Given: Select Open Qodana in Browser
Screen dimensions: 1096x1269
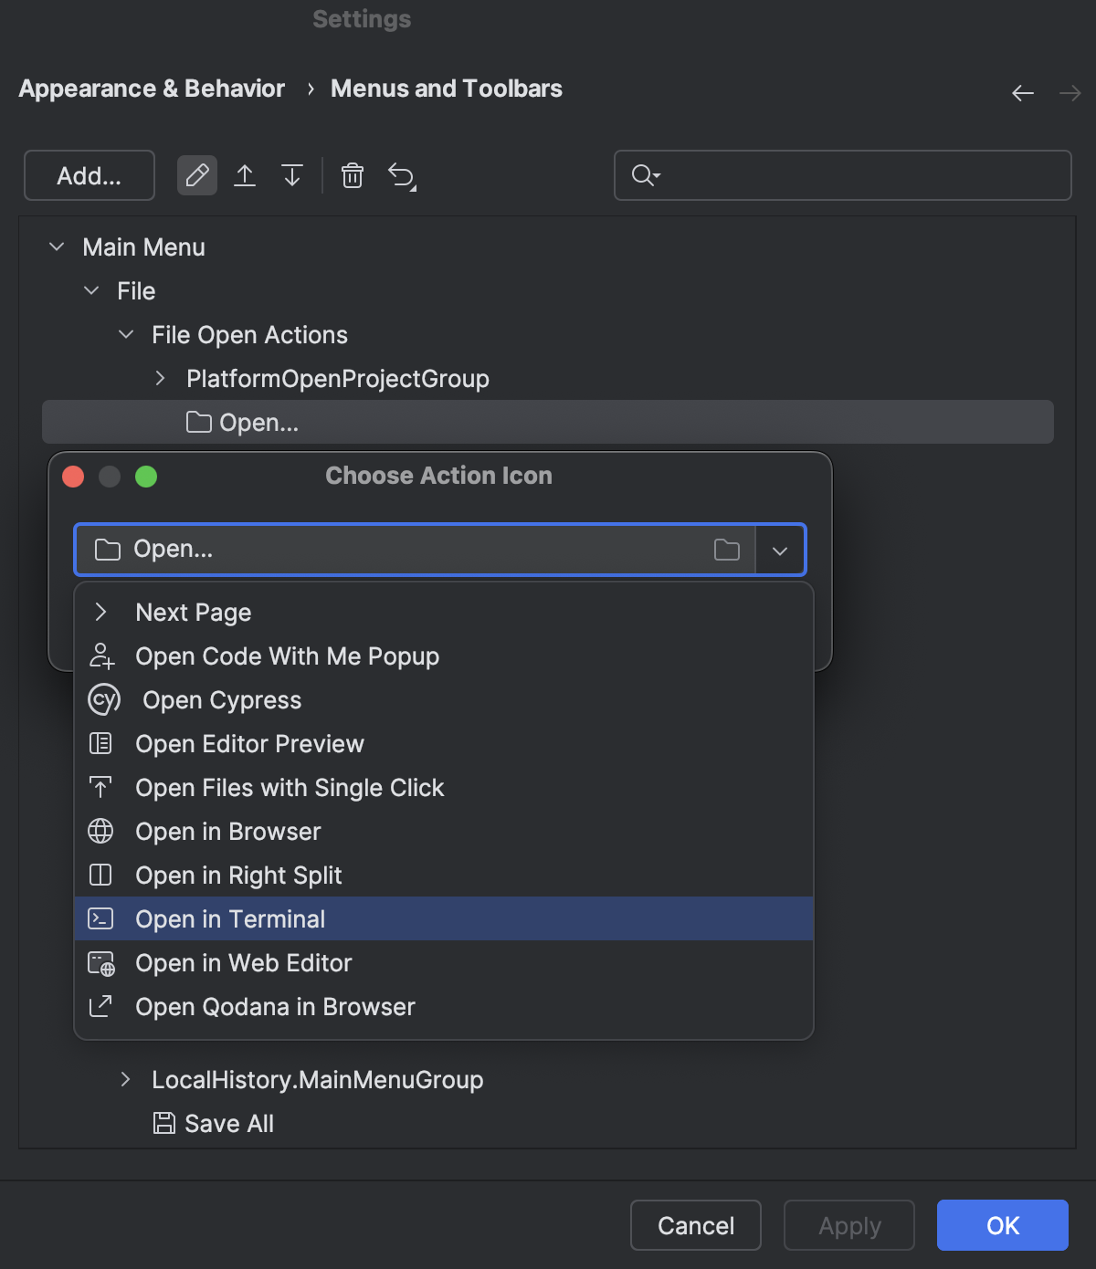Looking at the screenshot, I should [274, 1006].
